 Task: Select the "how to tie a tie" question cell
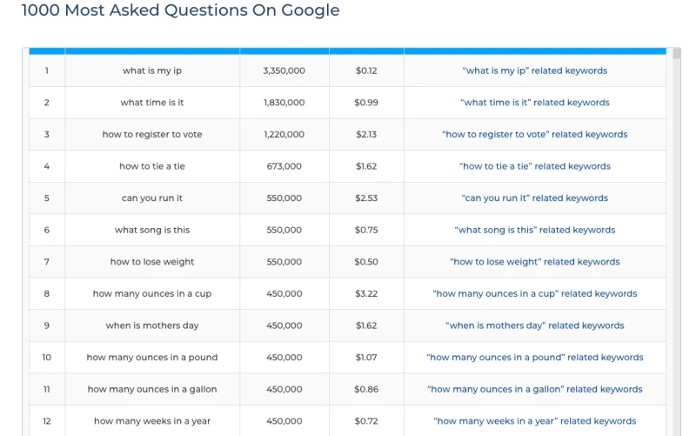152,166
